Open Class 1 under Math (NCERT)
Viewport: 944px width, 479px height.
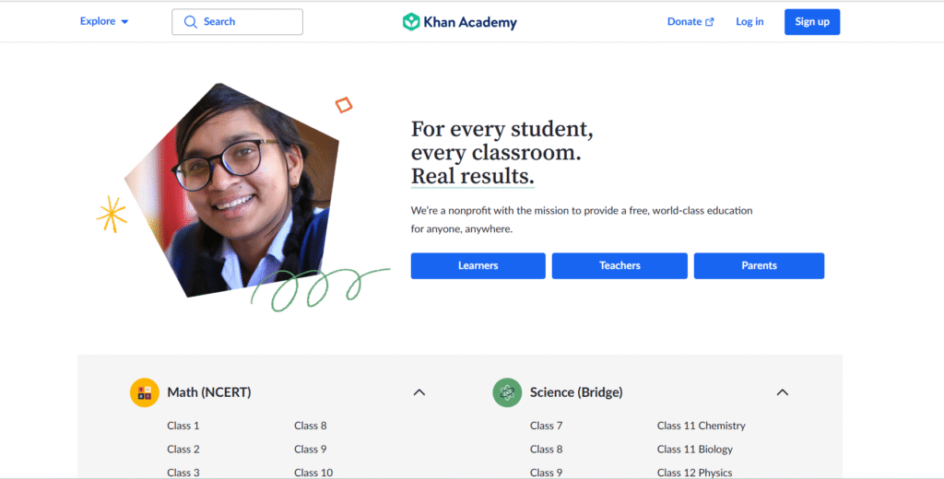(x=183, y=426)
